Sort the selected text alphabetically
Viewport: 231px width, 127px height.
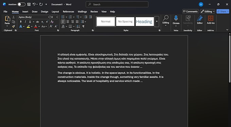click(78, 26)
